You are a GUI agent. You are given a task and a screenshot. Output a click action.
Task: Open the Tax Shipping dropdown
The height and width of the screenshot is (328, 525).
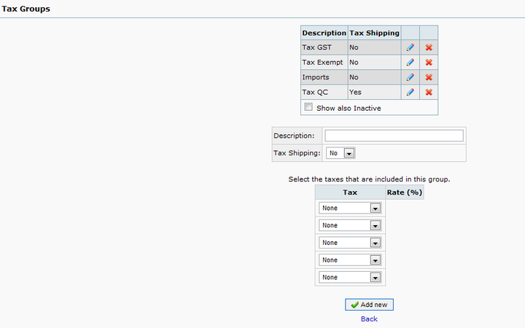(341, 153)
